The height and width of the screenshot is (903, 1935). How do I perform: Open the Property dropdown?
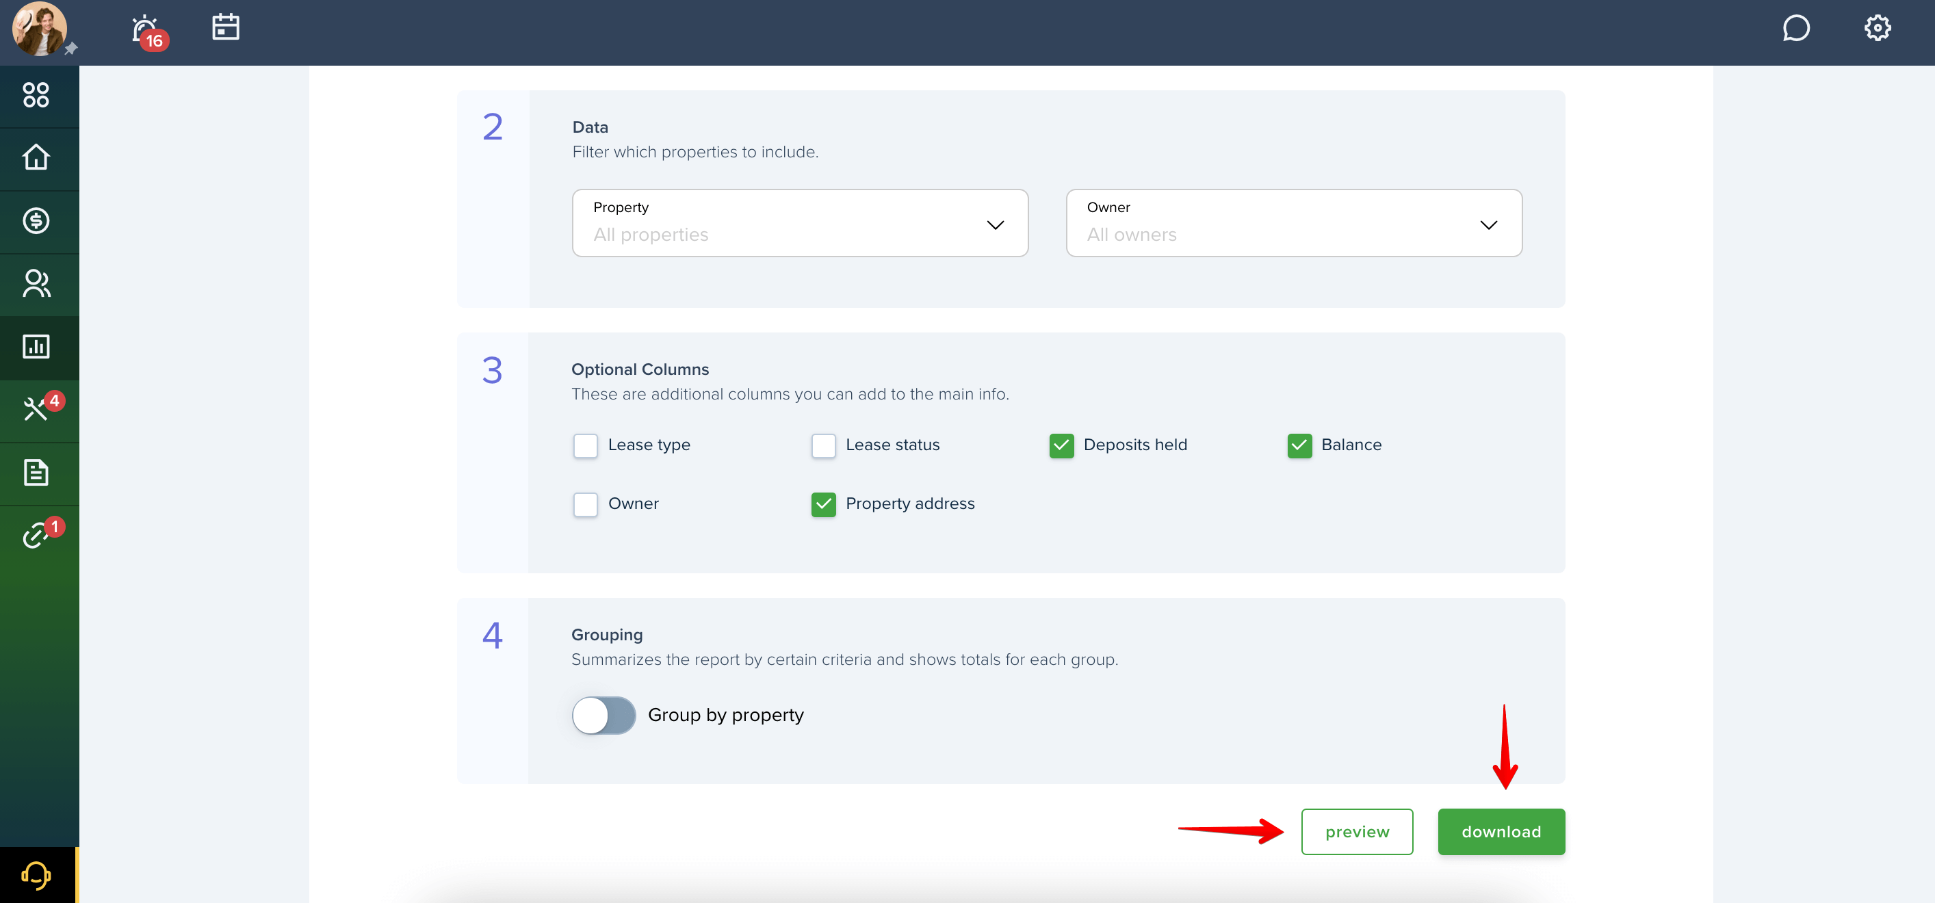point(800,223)
